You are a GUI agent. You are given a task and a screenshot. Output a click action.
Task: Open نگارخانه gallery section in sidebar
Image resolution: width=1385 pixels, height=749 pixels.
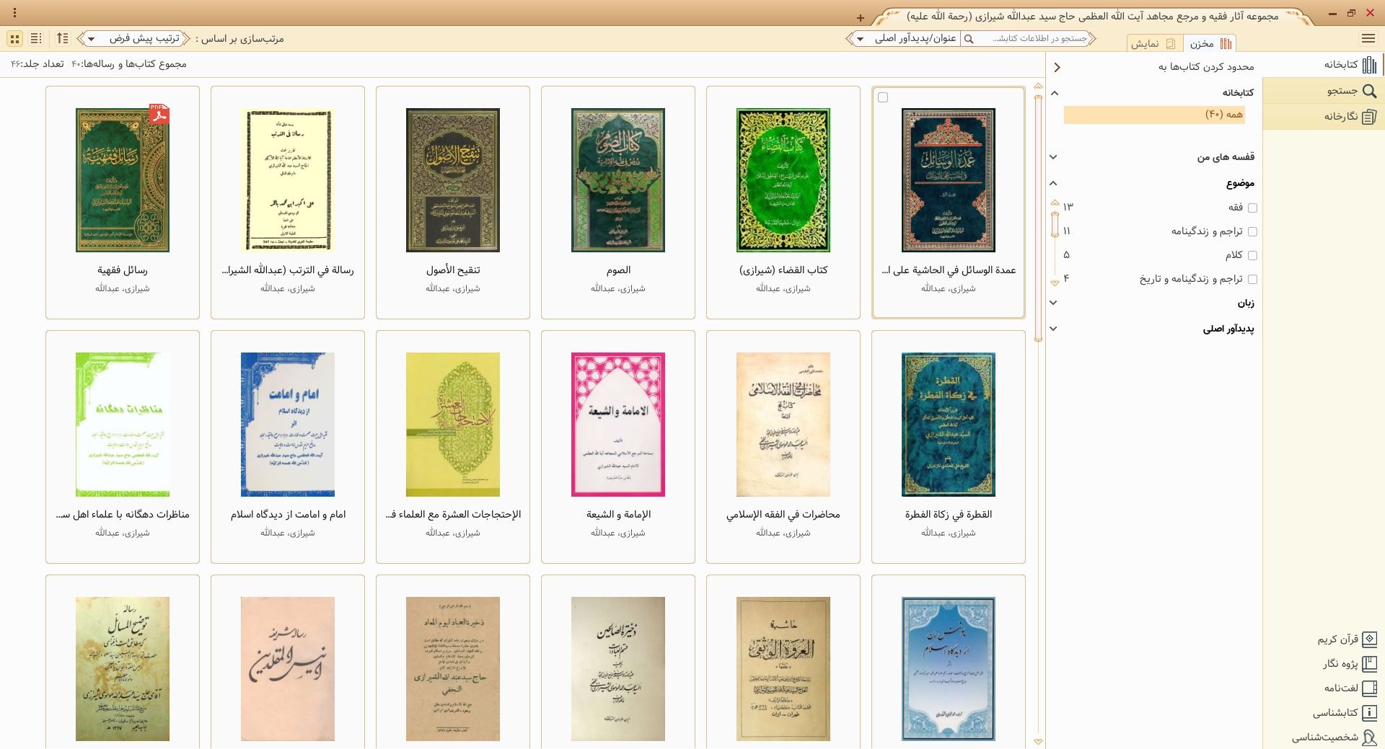pos(1324,117)
